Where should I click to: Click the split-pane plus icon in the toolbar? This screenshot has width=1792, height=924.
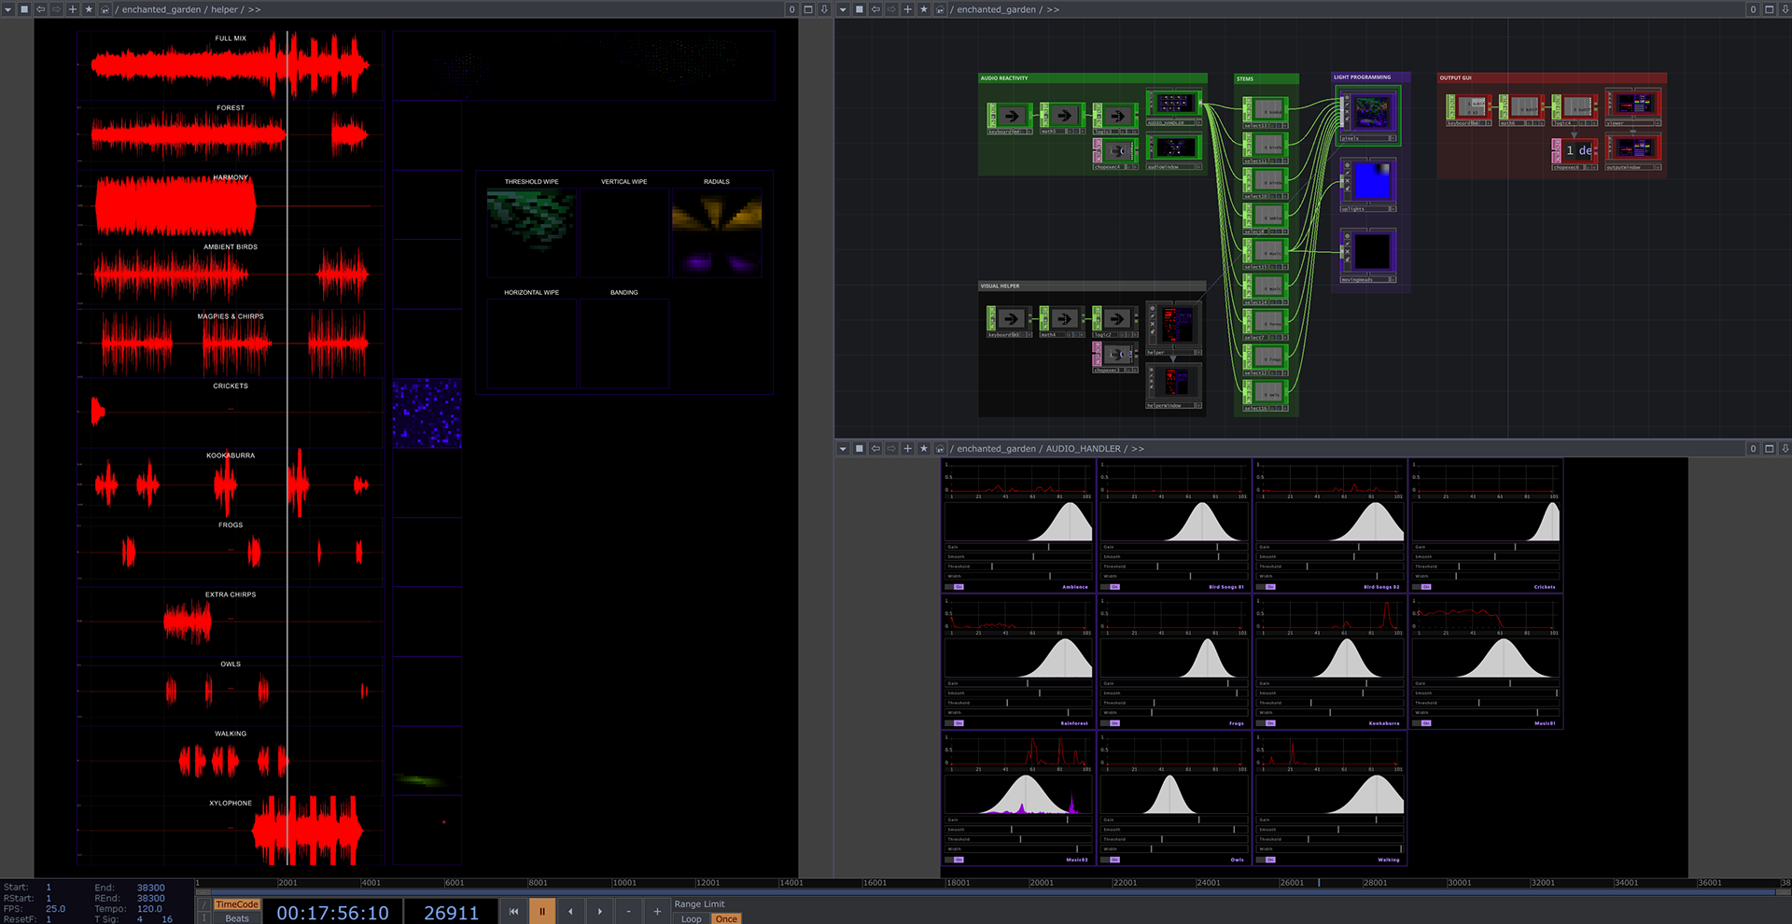tap(73, 9)
